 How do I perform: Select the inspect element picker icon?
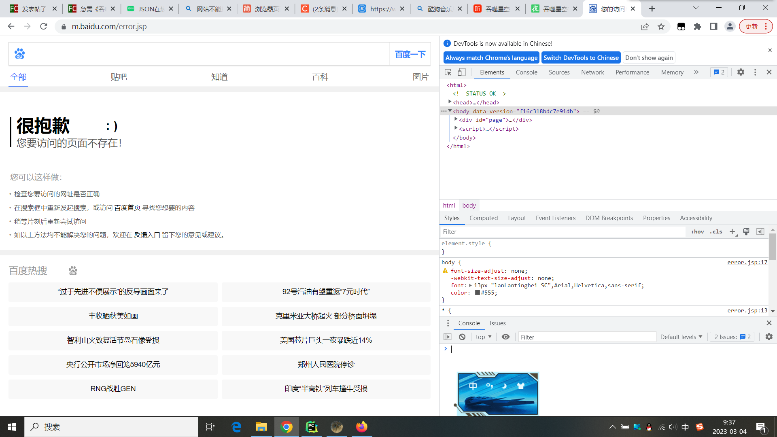[x=448, y=72]
